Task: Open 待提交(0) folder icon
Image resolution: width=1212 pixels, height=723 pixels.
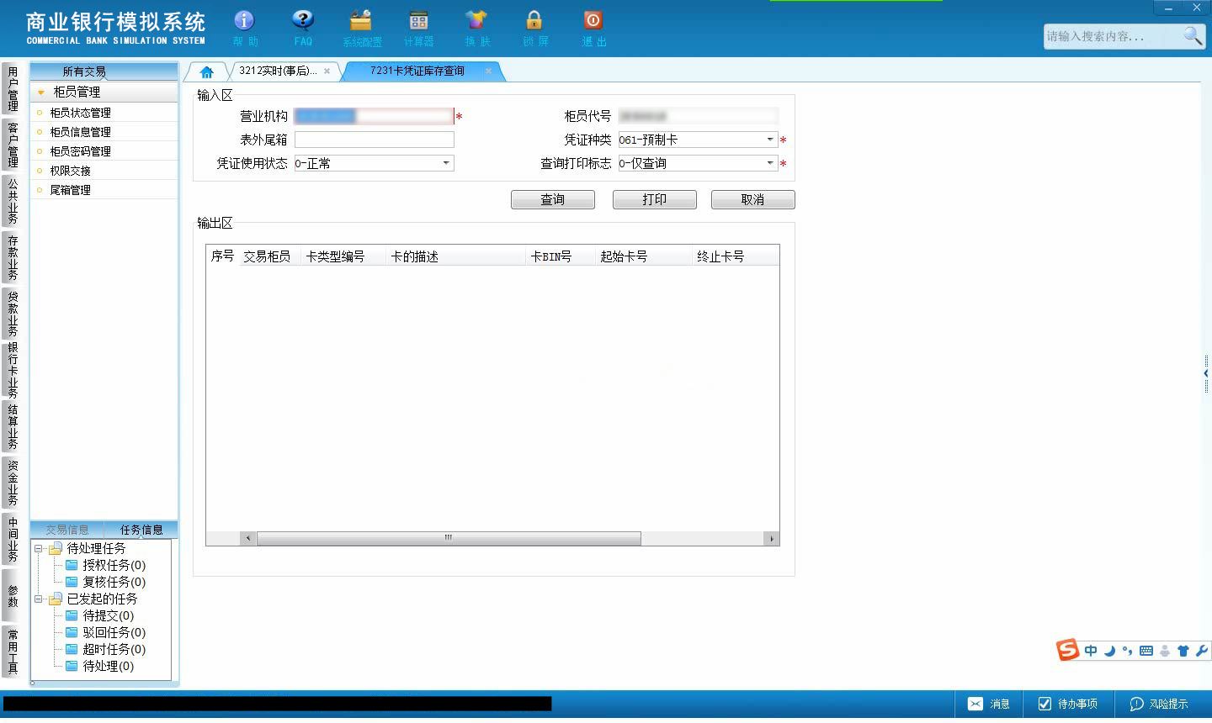Action: click(x=72, y=615)
